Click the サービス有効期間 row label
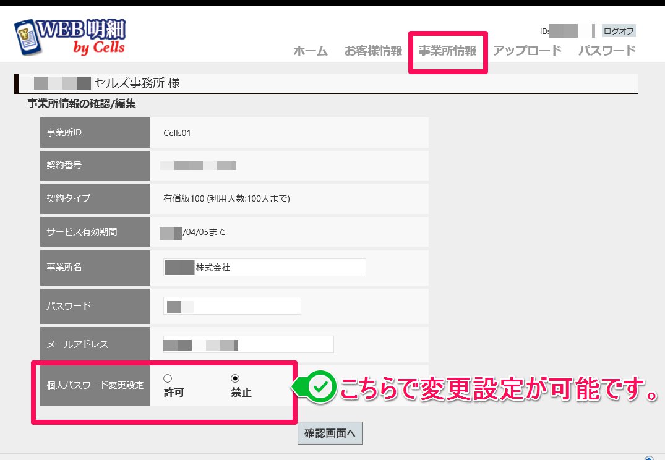The height and width of the screenshot is (460, 665). click(82, 232)
